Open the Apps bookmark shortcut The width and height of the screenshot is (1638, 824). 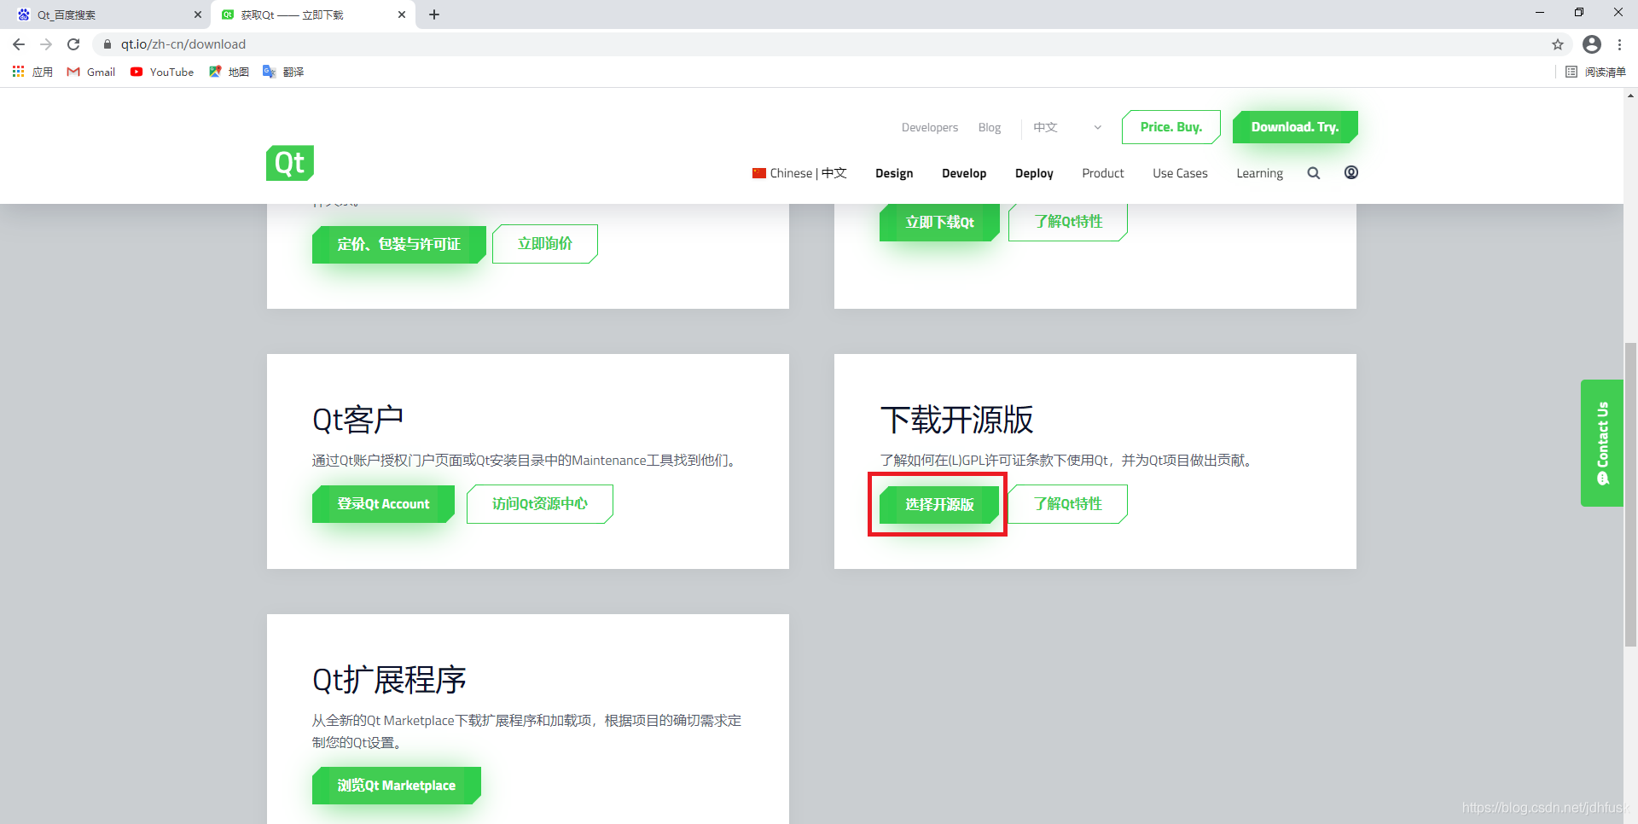(32, 73)
